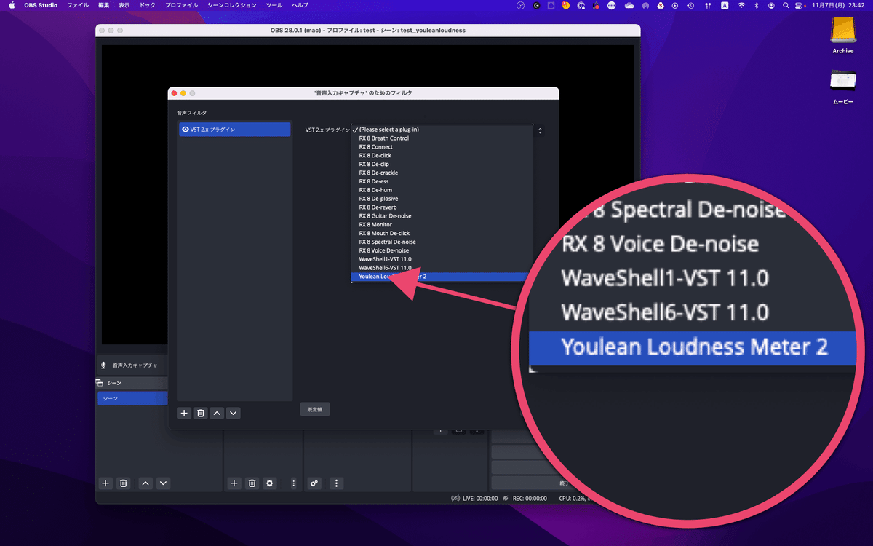This screenshot has height=546, width=873.
Task: Select RX 8 Monitor in plug-in dropdown
Action: coord(442,225)
